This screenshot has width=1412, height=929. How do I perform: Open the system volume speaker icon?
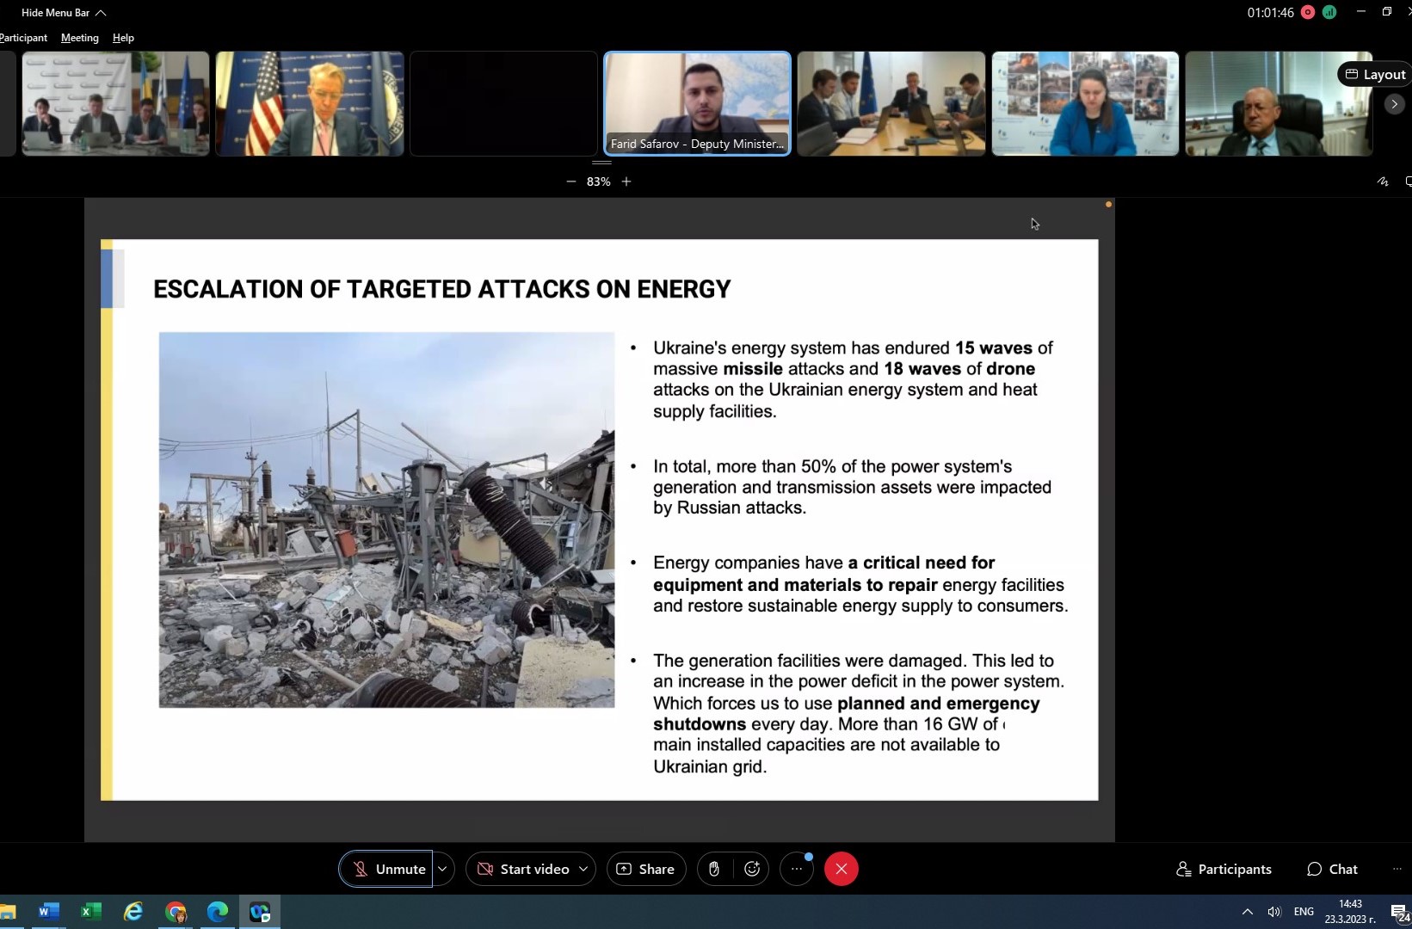coord(1274,912)
